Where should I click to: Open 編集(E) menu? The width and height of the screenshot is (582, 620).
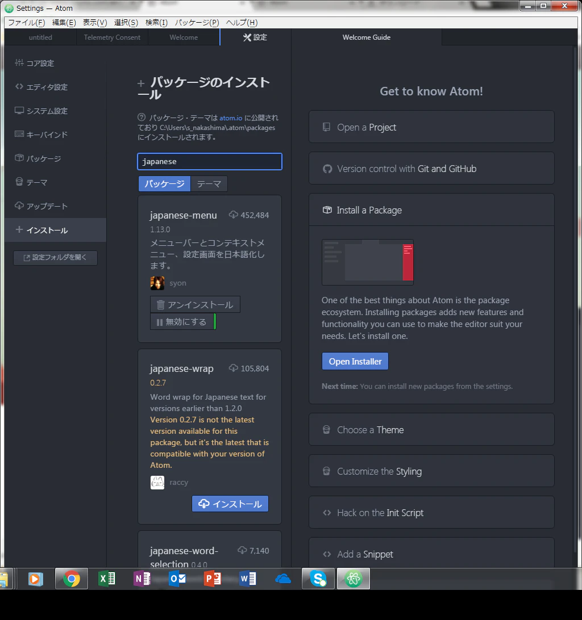pos(64,23)
